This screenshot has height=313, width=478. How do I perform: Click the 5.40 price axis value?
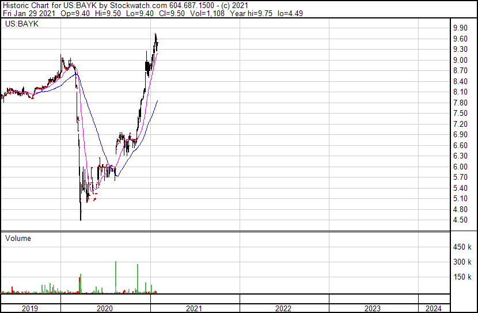coord(460,188)
